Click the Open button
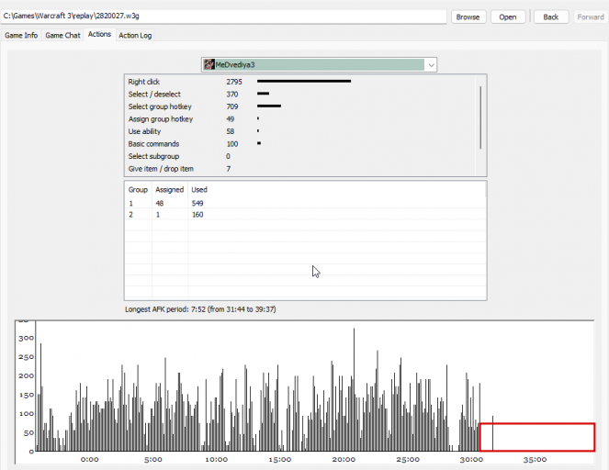 point(508,17)
